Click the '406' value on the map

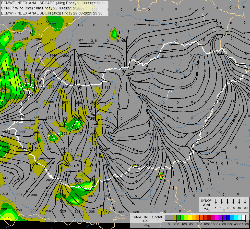point(20,163)
